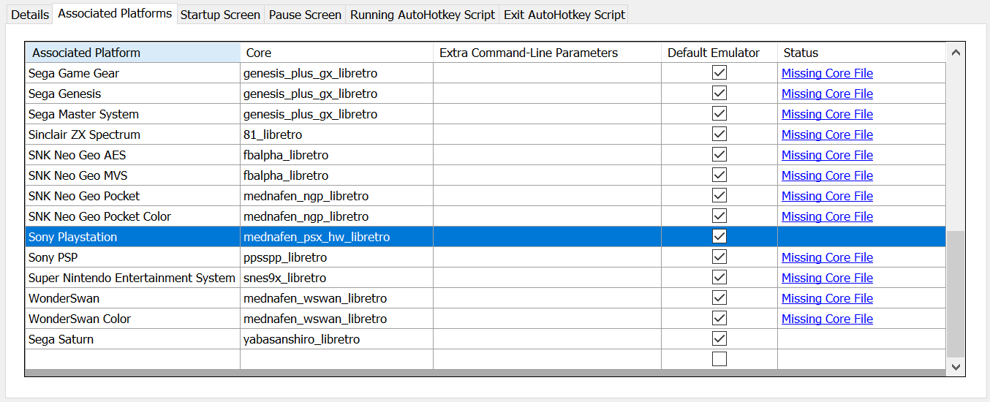Select the Sega Saturn platform cell
This screenshot has height=402, width=990.
click(132, 339)
